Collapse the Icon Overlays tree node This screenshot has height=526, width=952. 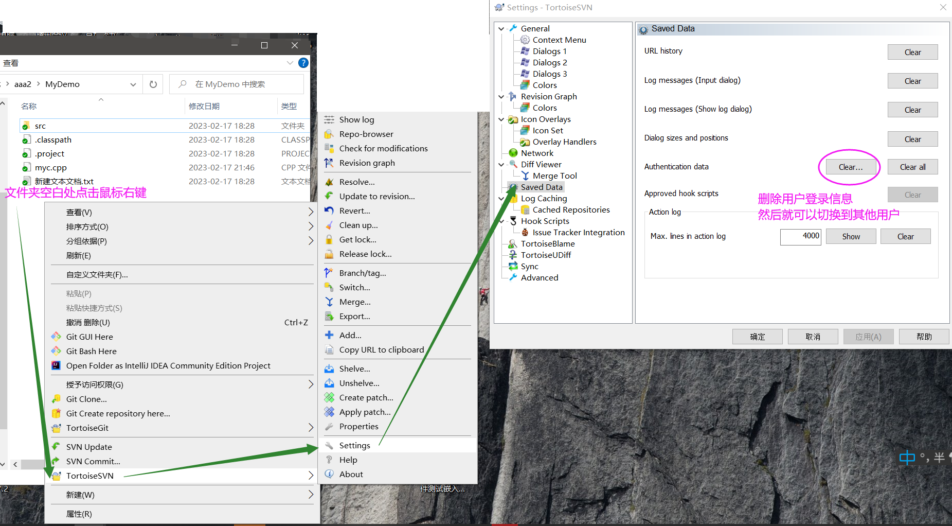pos(501,119)
